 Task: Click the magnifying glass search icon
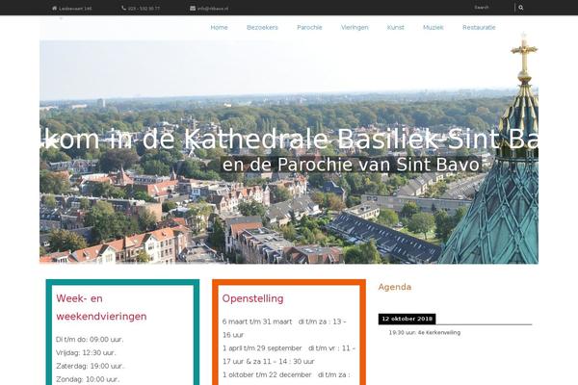click(521, 8)
